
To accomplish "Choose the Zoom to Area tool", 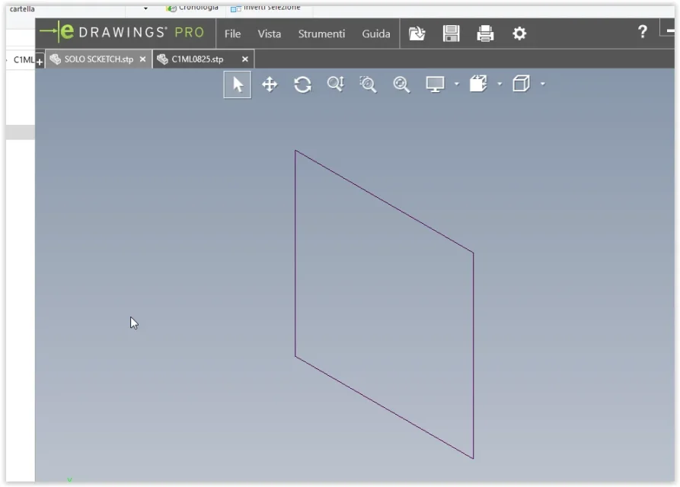I will [x=368, y=84].
